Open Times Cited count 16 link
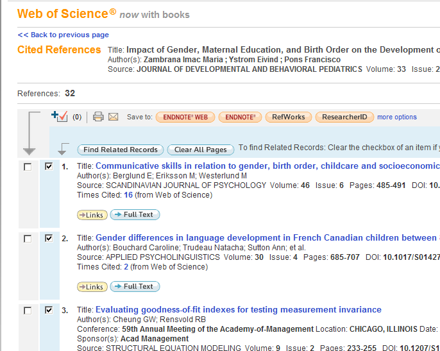Image resolution: width=440 pixels, height=351 pixels. coord(128,195)
